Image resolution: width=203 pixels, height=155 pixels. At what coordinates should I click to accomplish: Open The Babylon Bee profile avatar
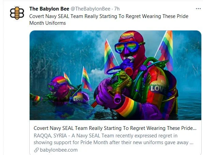coord(17,13)
